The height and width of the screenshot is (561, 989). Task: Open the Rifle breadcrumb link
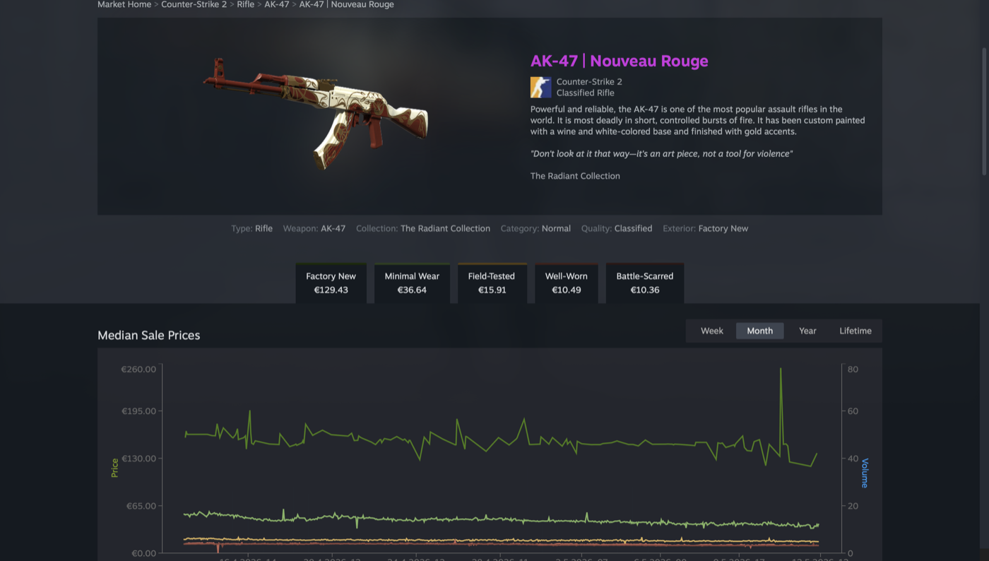[x=245, y=4]
